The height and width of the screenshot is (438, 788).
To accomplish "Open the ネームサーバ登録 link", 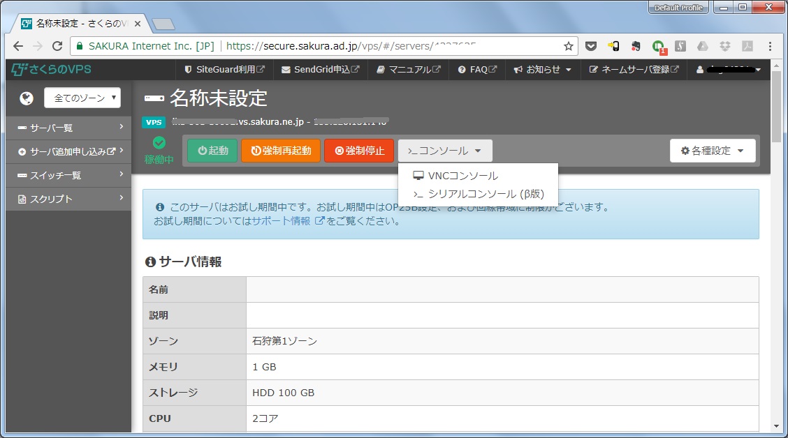I will [x=634, y=70].
